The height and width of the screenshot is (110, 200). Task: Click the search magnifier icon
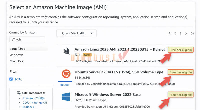coord(14,40)
